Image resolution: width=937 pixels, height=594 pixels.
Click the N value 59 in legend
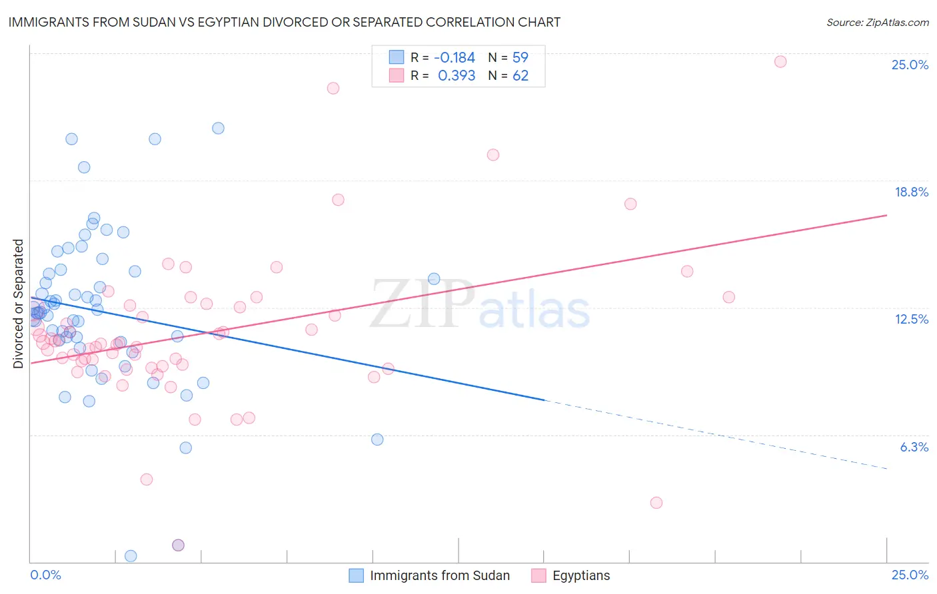coord(520,57)
